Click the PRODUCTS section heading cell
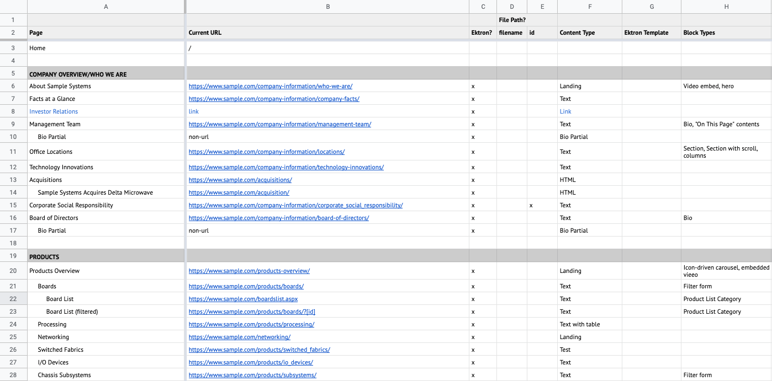 point(44,256)
